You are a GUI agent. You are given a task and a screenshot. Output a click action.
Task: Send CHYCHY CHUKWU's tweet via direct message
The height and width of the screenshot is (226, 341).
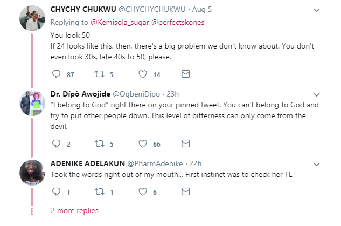185,73
